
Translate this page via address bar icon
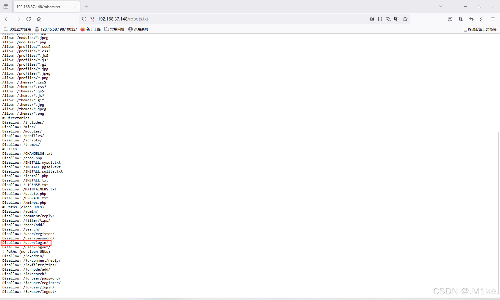[388, 19]
